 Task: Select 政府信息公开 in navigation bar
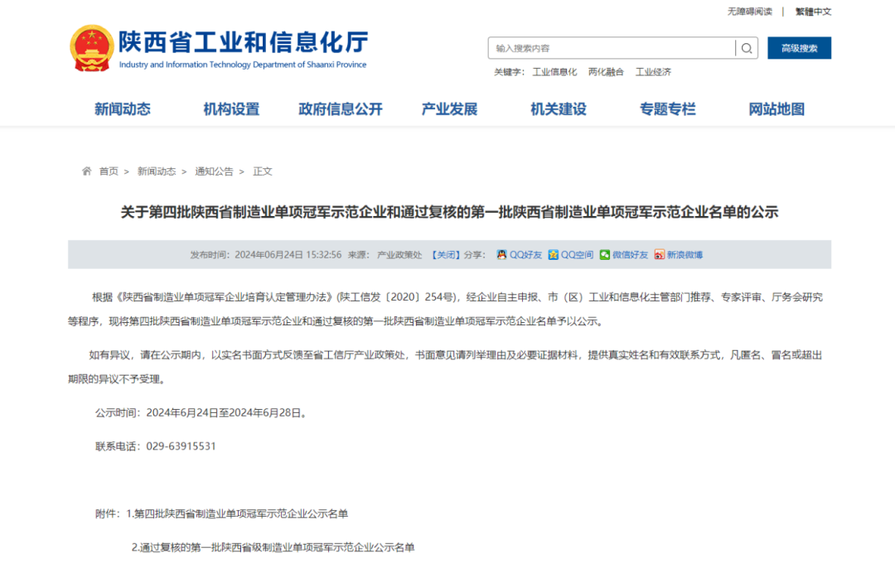click(x=341, y=109)
